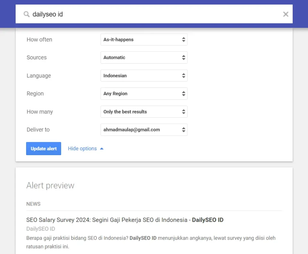
Task: Click the Deliver to label
Action: (38, 130)
